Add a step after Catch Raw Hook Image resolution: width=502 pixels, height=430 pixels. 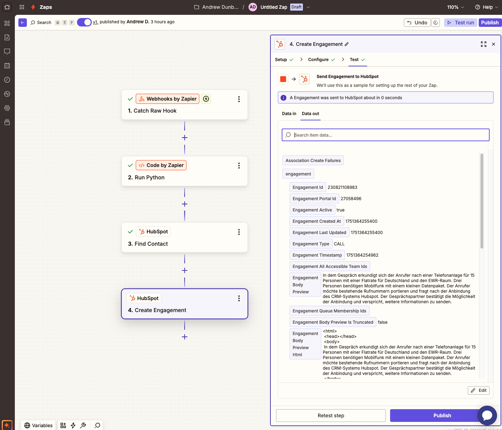pyautogui.click(x=185, y=138)
